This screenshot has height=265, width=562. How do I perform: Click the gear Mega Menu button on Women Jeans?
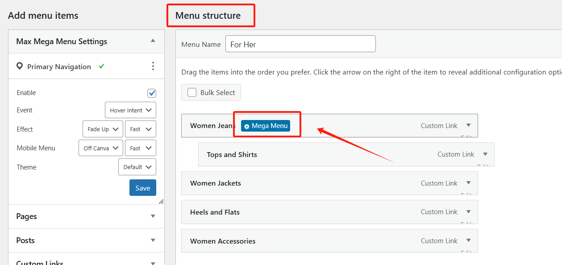point(266,126)
